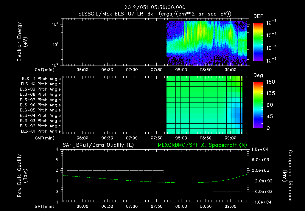Select the ELS-10 Pitch Angle row label

tap(41, 84)
